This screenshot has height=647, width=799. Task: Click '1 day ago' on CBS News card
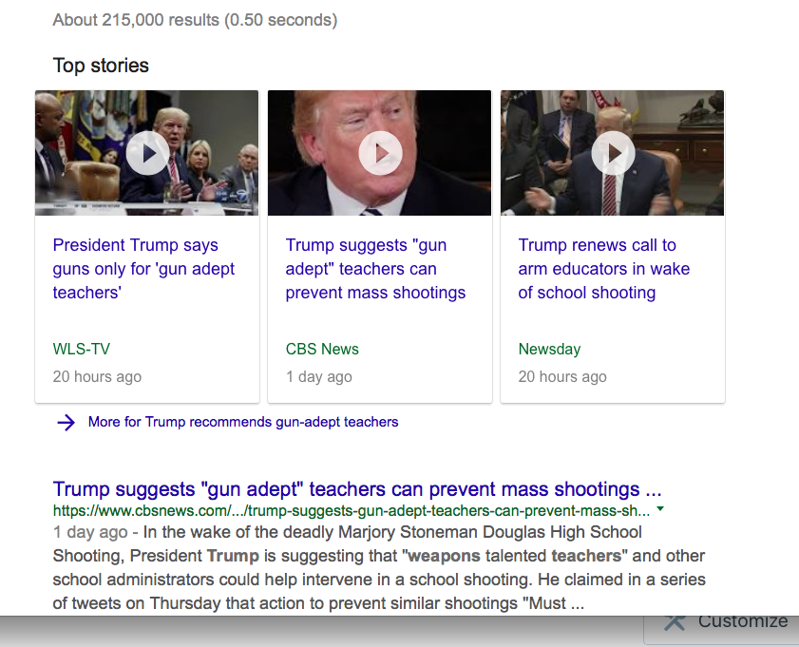point(318,377)
